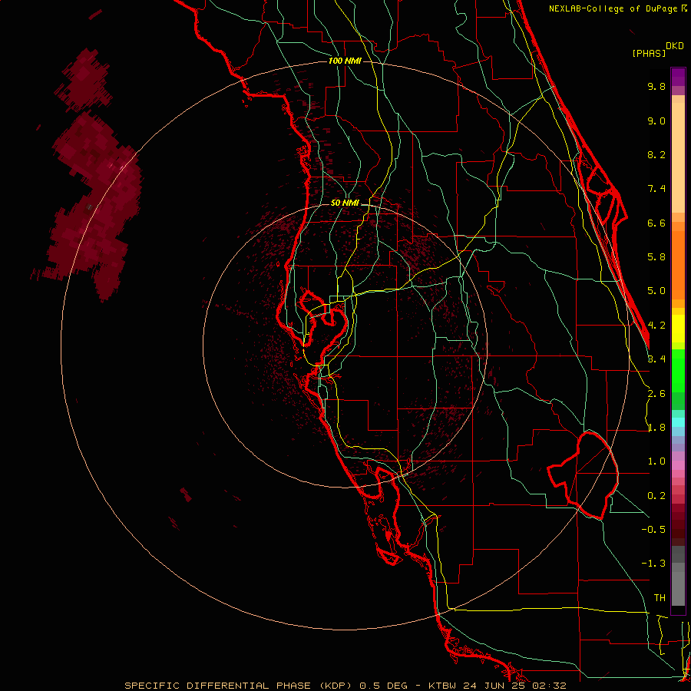Click the 2.6 scale value
Screen dimensions: 691x691
tap(656, 394)
